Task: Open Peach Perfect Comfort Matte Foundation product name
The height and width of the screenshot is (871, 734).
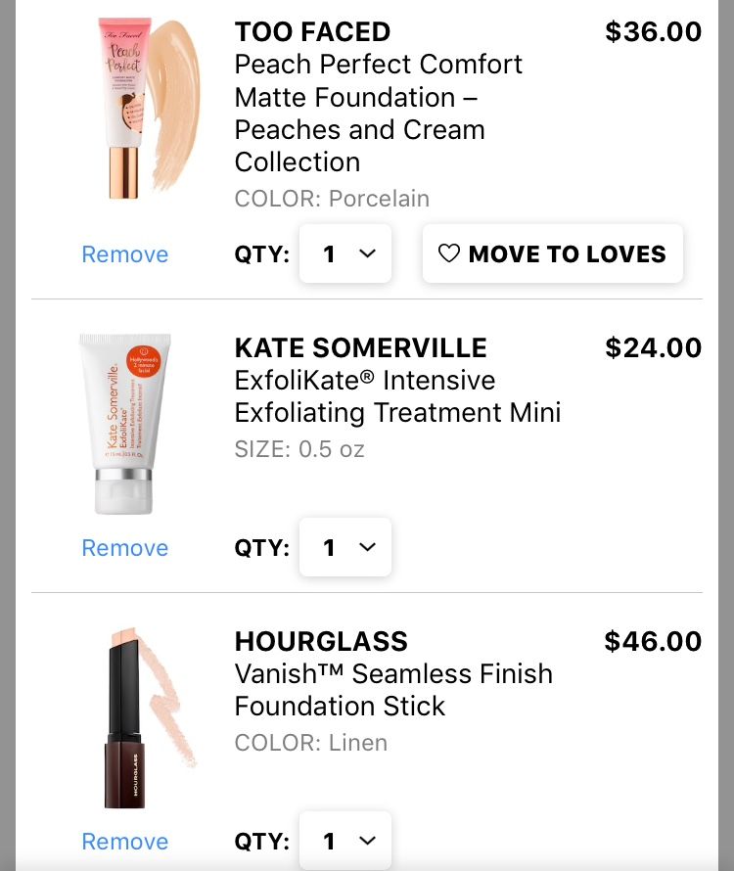Action: [379, 114]
